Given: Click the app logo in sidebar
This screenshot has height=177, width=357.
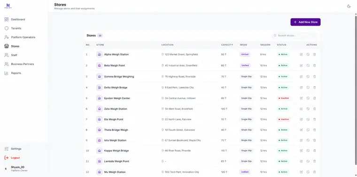Looking at the screenshot, I should pyautogui.click(x=8, y=6).
